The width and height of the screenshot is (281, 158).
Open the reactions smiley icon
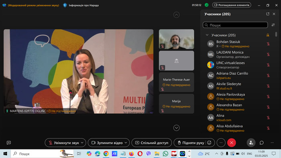[209, 143]
